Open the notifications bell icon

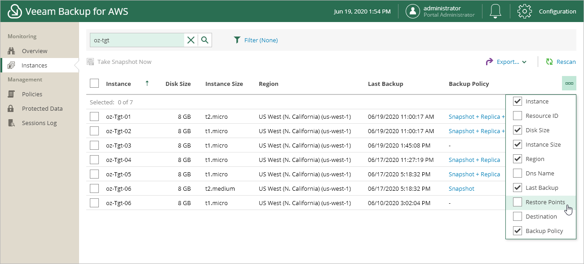click(496, 11)
